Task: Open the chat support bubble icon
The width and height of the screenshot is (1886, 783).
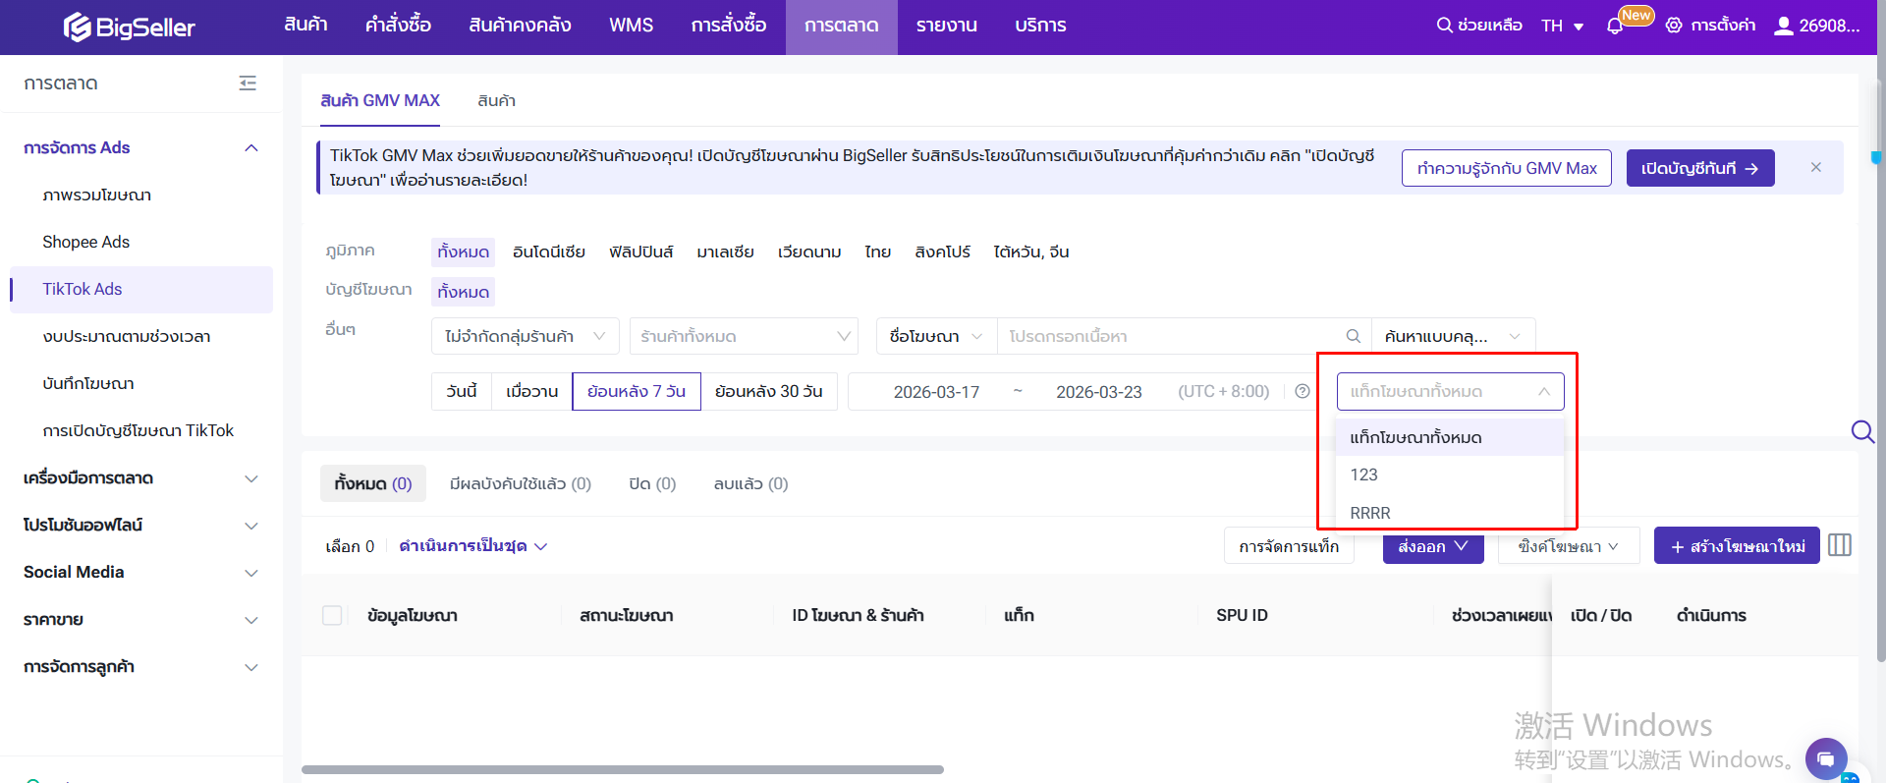Action: pos(1825,758)
